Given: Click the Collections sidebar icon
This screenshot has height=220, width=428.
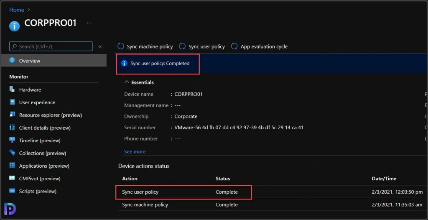Looking at the screenshot, I should click(12, 153).
